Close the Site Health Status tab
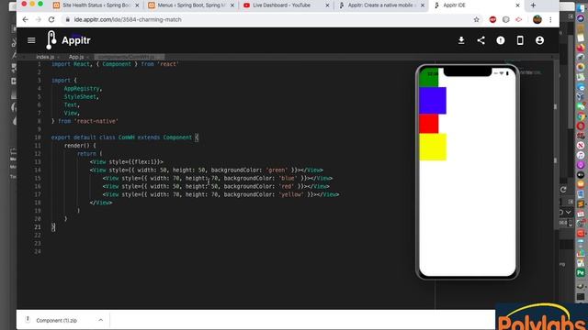 point(137,5)
